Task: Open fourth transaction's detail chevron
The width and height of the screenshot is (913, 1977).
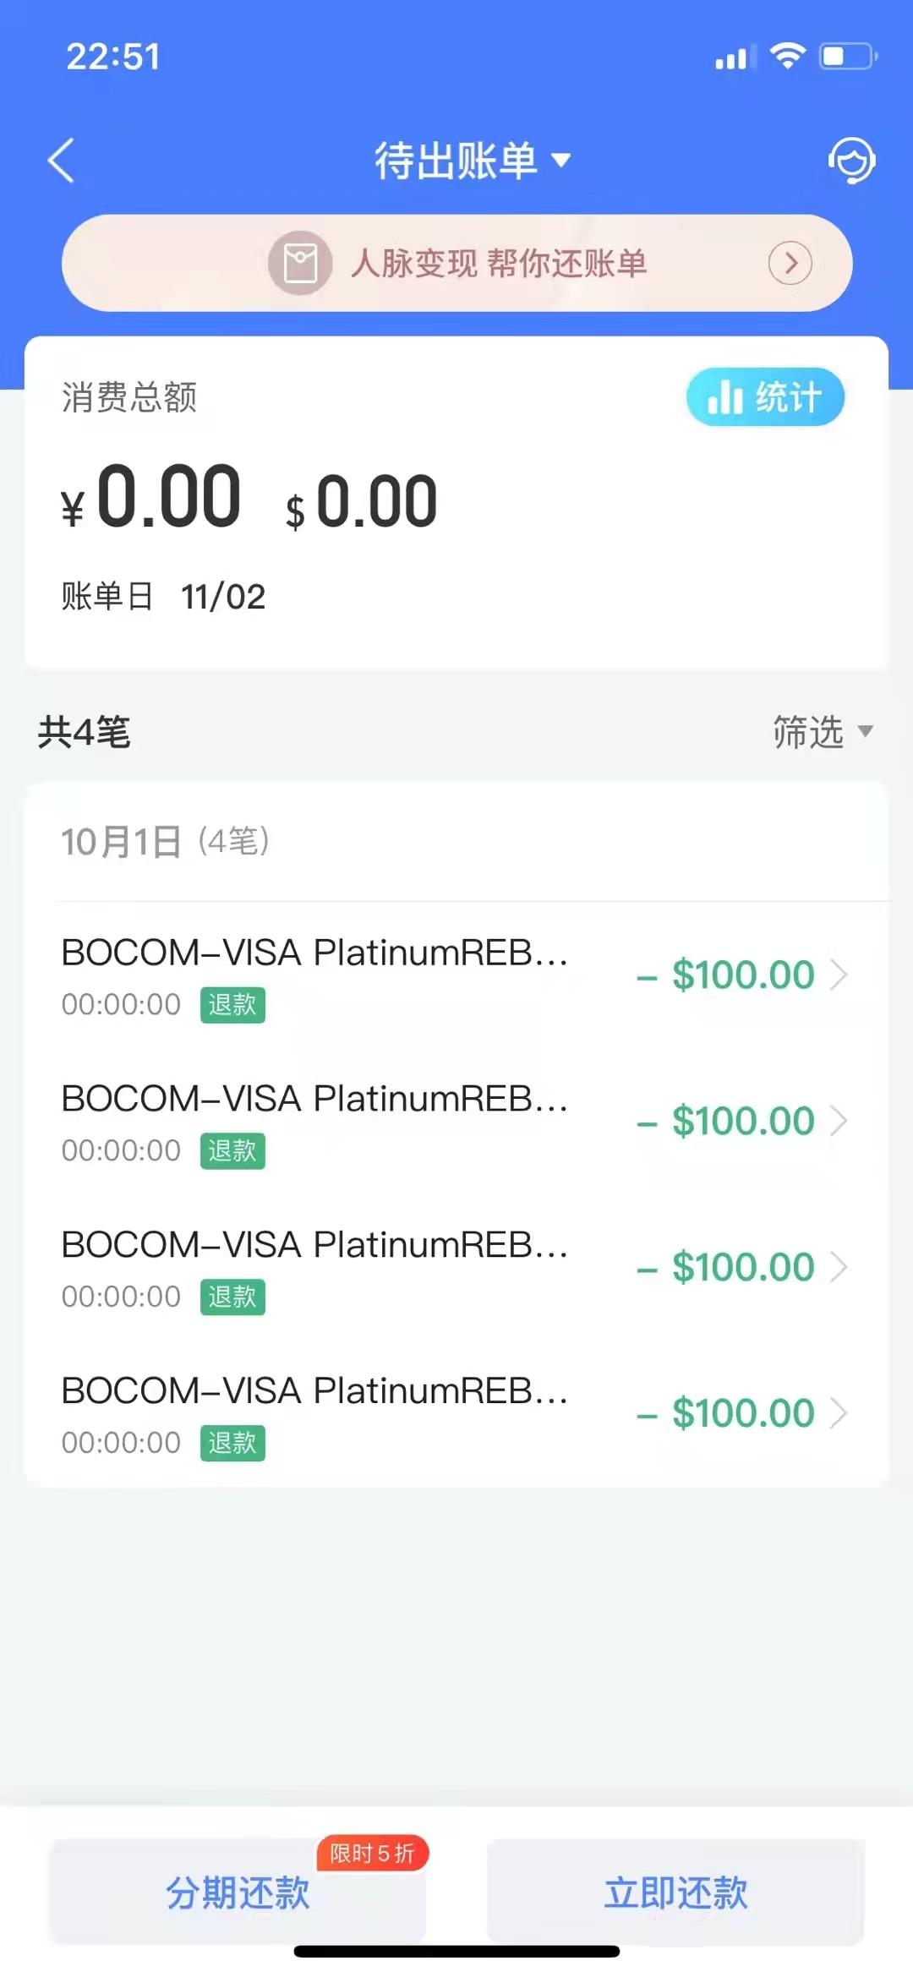Action: click(x=839, y=1412)
